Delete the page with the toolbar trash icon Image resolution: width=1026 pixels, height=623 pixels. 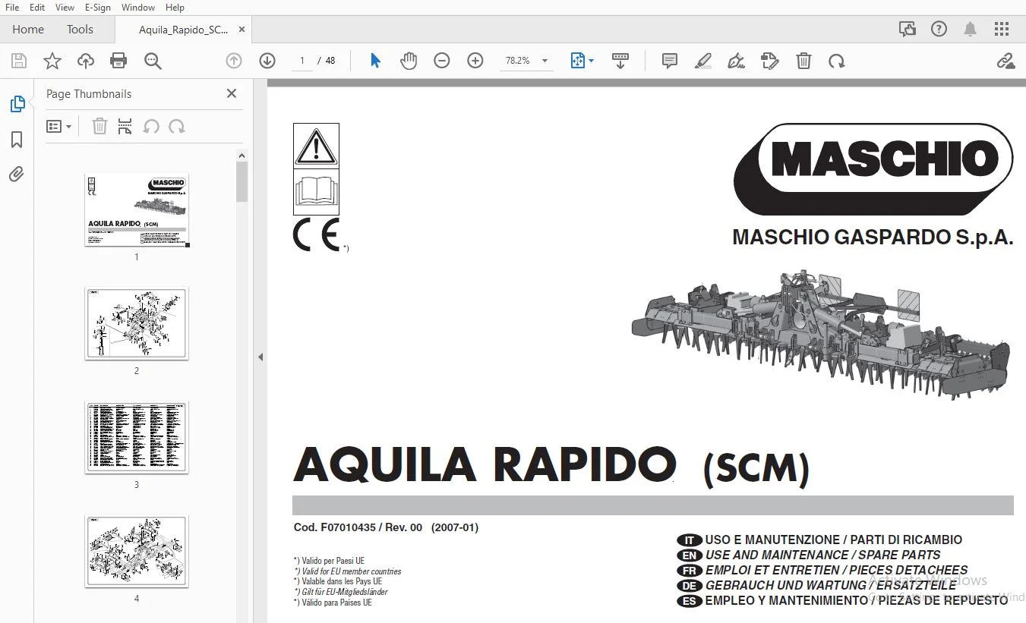pos(803,61)
